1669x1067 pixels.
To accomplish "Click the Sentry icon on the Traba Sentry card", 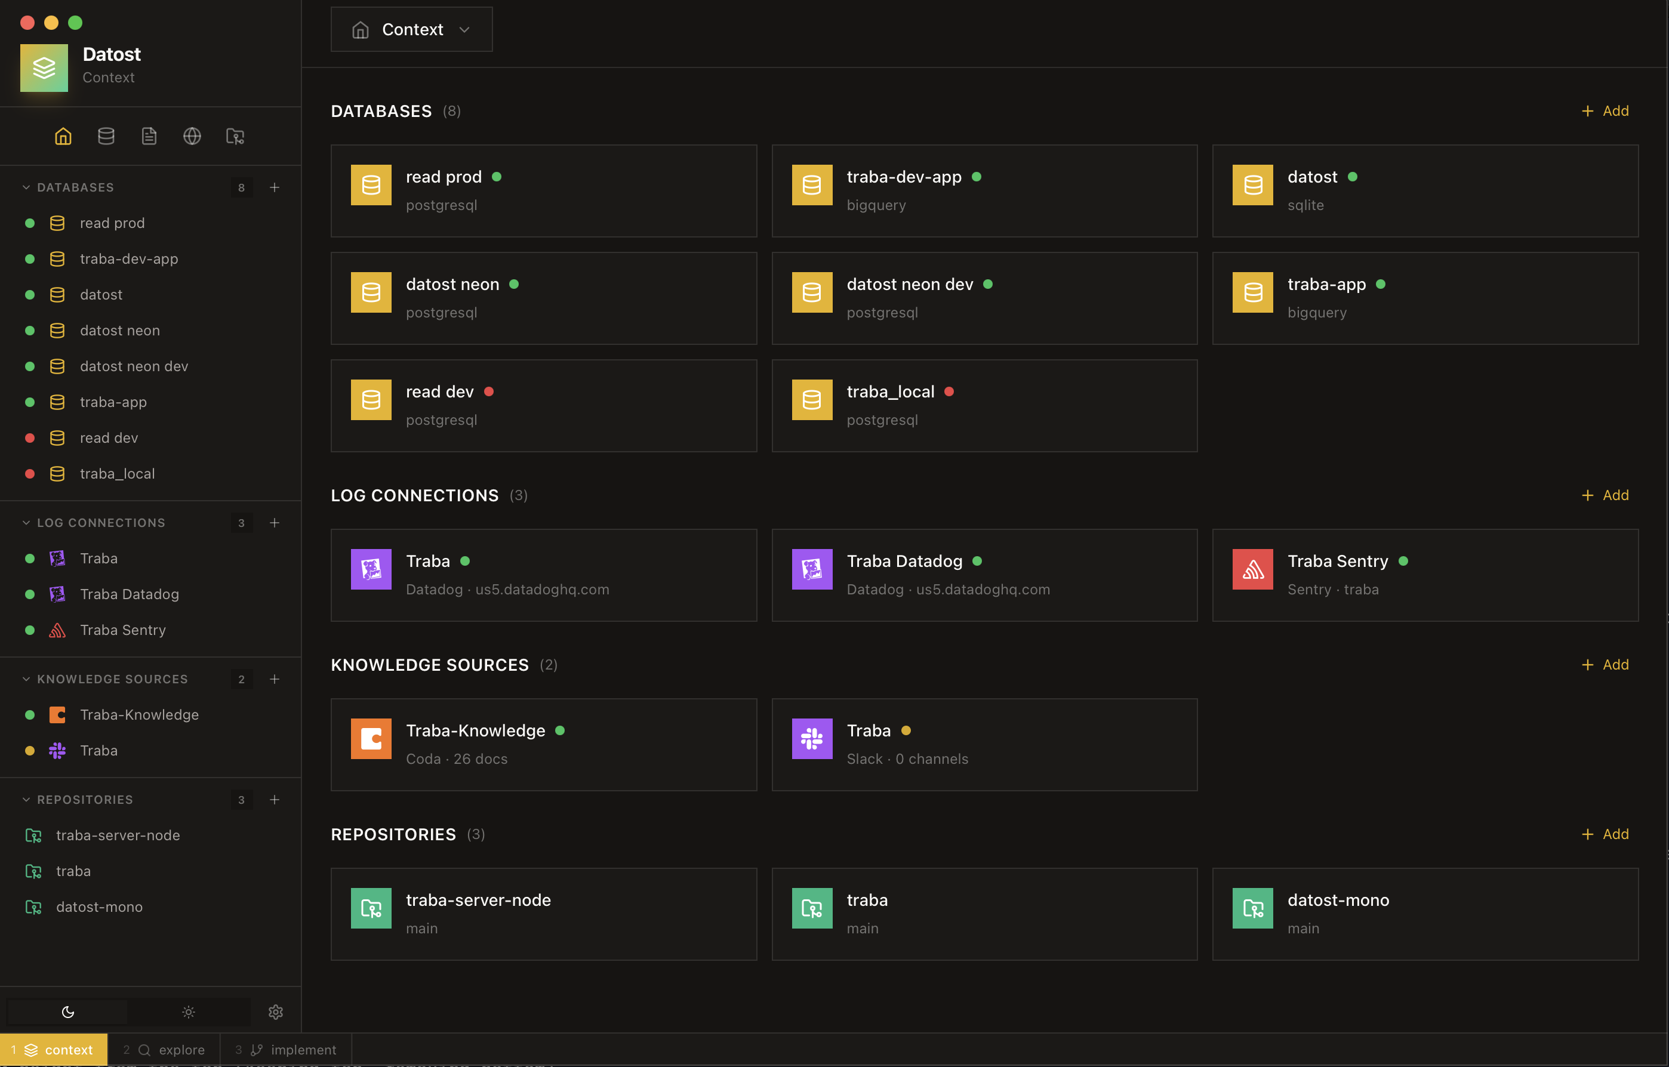I will point(1252,569).
